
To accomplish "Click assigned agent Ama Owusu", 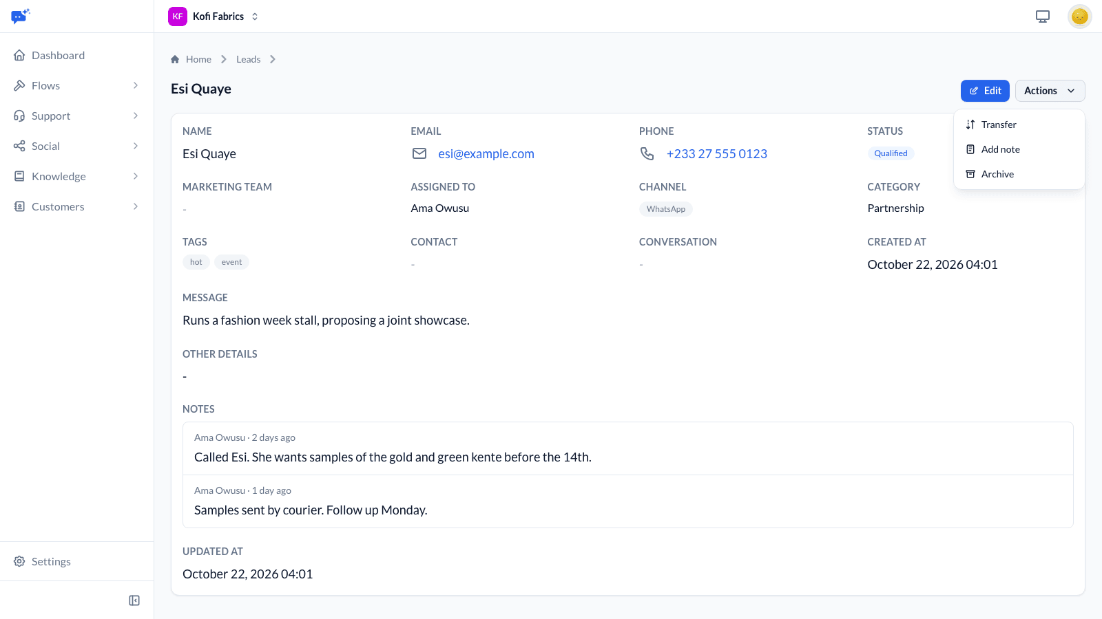I will (440, 208).
